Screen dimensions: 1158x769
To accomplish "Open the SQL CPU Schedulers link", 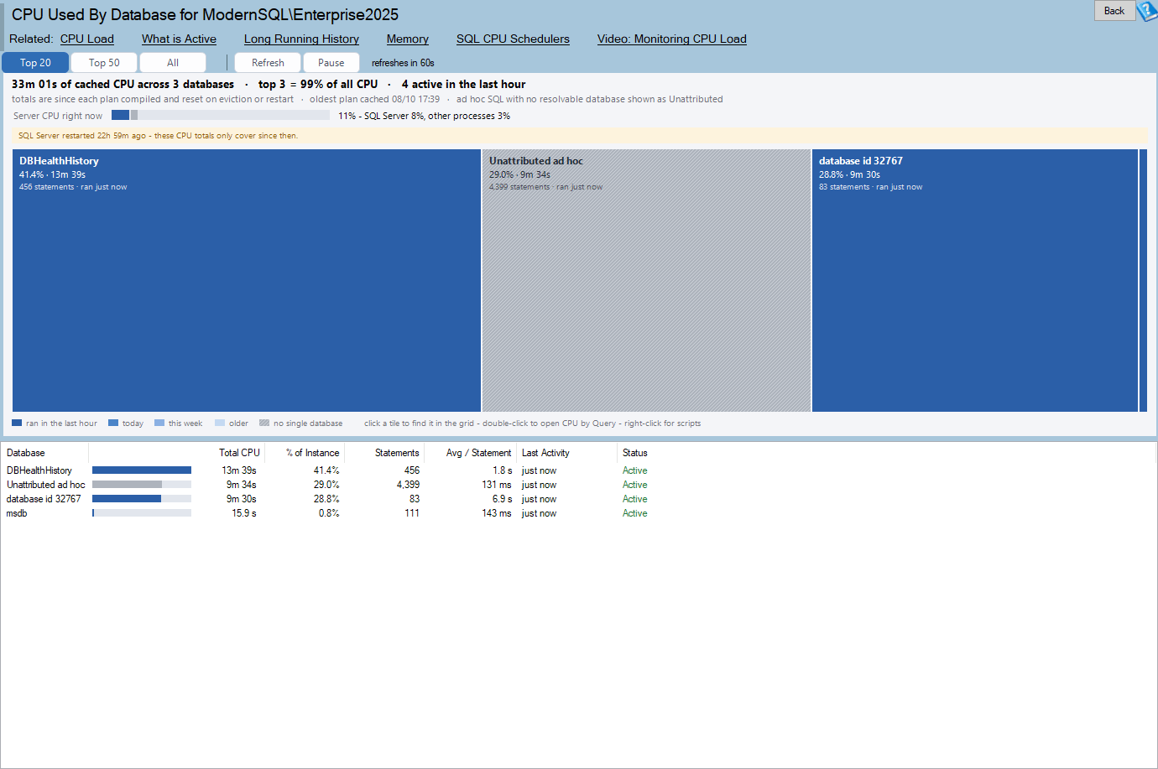I will coord(513,39).
